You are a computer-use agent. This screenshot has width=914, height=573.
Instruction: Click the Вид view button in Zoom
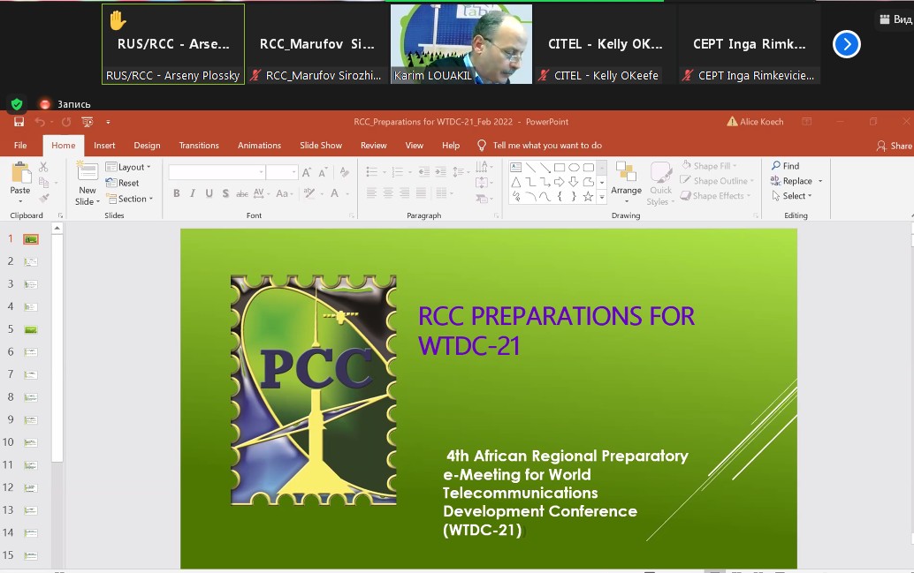896,19
